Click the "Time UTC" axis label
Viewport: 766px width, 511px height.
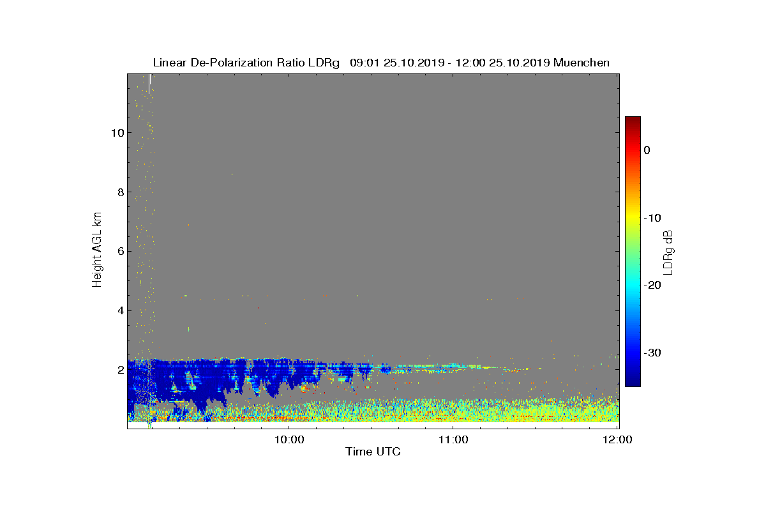pyautogui.click(x=373, y=452)
